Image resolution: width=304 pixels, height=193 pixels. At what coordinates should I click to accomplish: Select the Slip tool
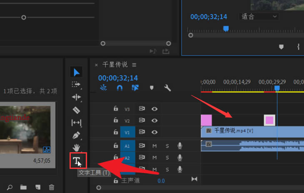point(77,122)
